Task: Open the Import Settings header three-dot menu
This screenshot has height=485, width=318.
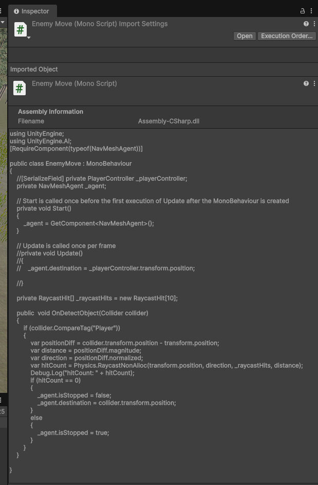Action: tap(314, 24)
